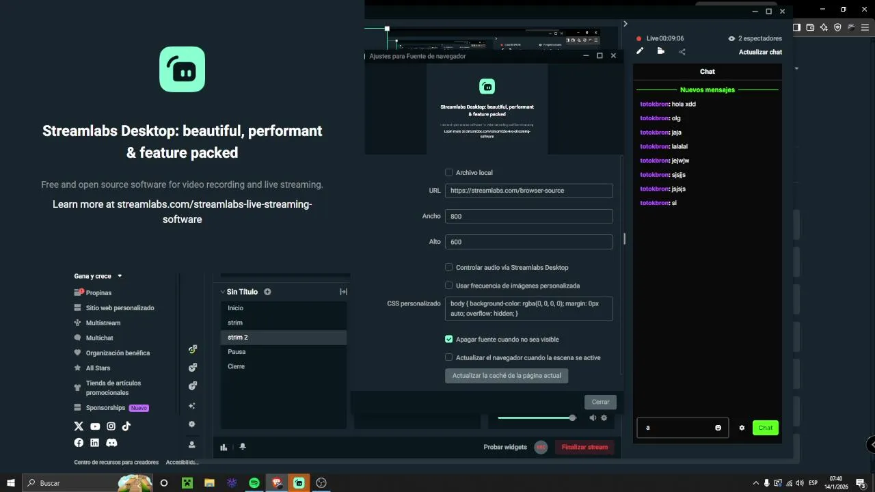This screenshot has height=492, width=875.
Task: Mute the audio mixer speaker icon
Action: pyautogui.click(x=593, y=418)
